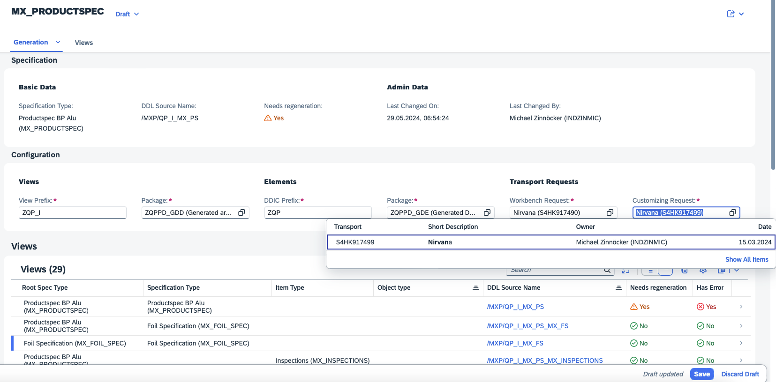Click the Transport column header in popup

348,227
